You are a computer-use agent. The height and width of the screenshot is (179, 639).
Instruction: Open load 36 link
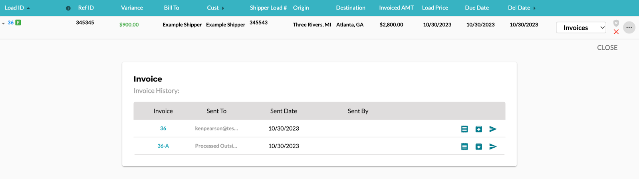(x=11, y=23)
